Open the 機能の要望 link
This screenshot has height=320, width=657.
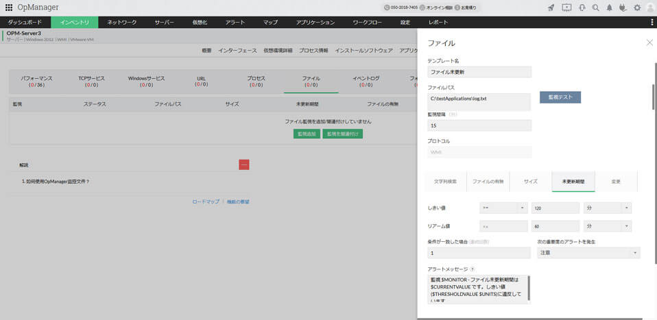pos(238,201)
